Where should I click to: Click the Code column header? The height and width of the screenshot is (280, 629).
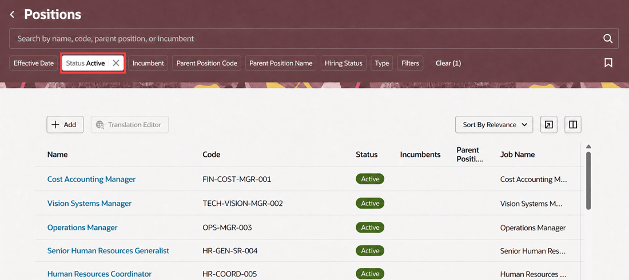pyautogui.click(x=212, y=155)
